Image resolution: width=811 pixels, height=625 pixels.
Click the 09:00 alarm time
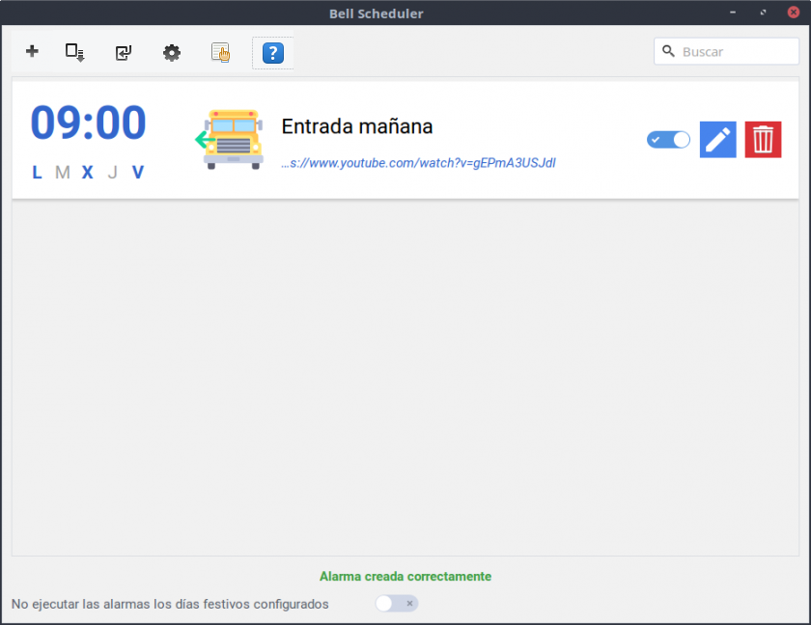tap(88, 123)
